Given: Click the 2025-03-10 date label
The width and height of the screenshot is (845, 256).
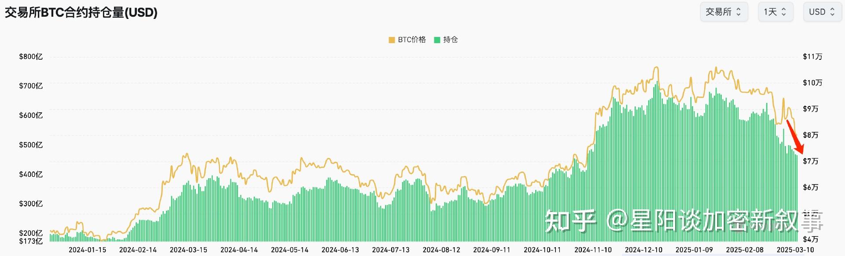Looking at the screenshot, I should [795, 250].
